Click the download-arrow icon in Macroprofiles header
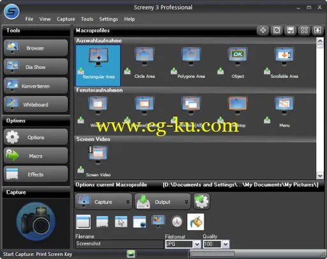The image size is (327, 259). [317, 30]
